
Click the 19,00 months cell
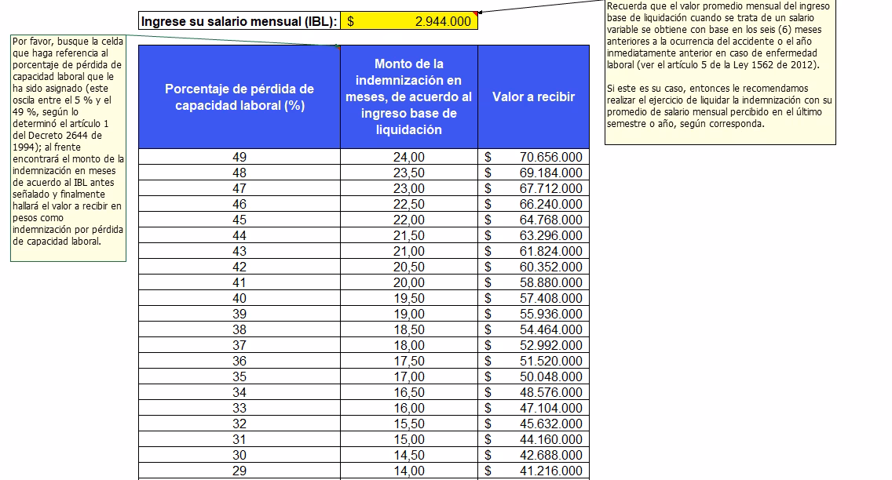408,314
